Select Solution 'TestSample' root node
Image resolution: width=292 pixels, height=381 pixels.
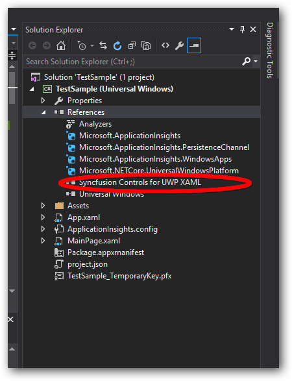click(99, 77)
